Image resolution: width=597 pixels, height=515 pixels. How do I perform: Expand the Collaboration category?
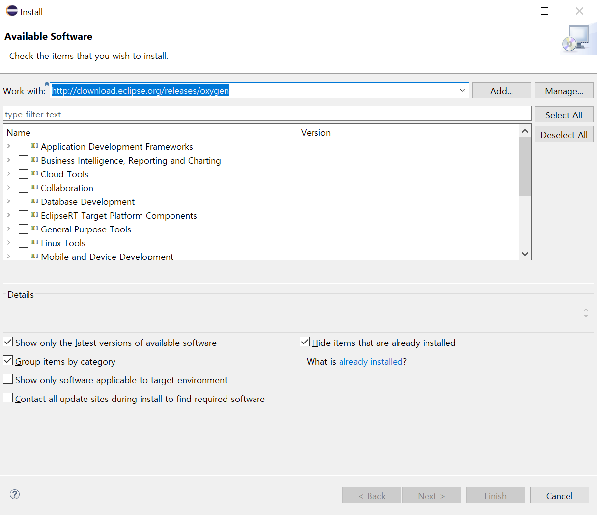[x=9, y=188]
